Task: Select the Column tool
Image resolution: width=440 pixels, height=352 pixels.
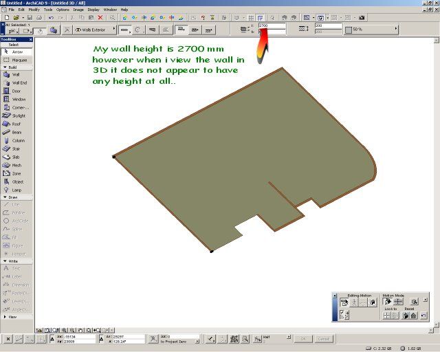Action: tap(16, 140)
